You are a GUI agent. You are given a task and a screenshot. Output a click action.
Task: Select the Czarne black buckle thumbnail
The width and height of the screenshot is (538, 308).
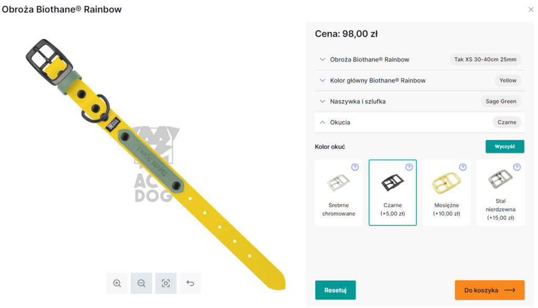(x=392, y=183)
